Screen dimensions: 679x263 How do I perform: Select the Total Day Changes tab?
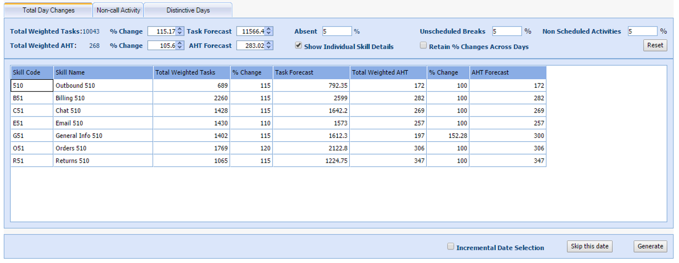pos(48,10)
